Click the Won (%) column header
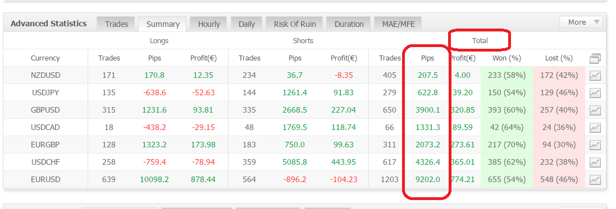Viewport: 616px width, 209px height. coord(507,58)
